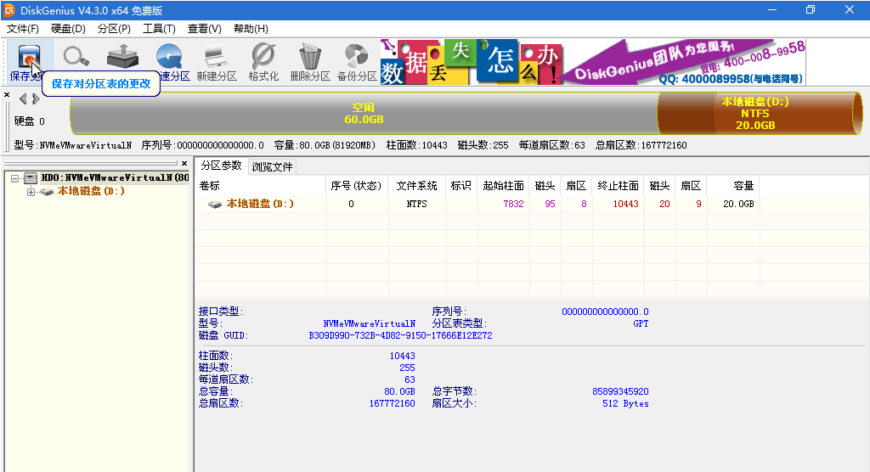
Task: Close the disk map panel
Action: (x=7, y=95)
